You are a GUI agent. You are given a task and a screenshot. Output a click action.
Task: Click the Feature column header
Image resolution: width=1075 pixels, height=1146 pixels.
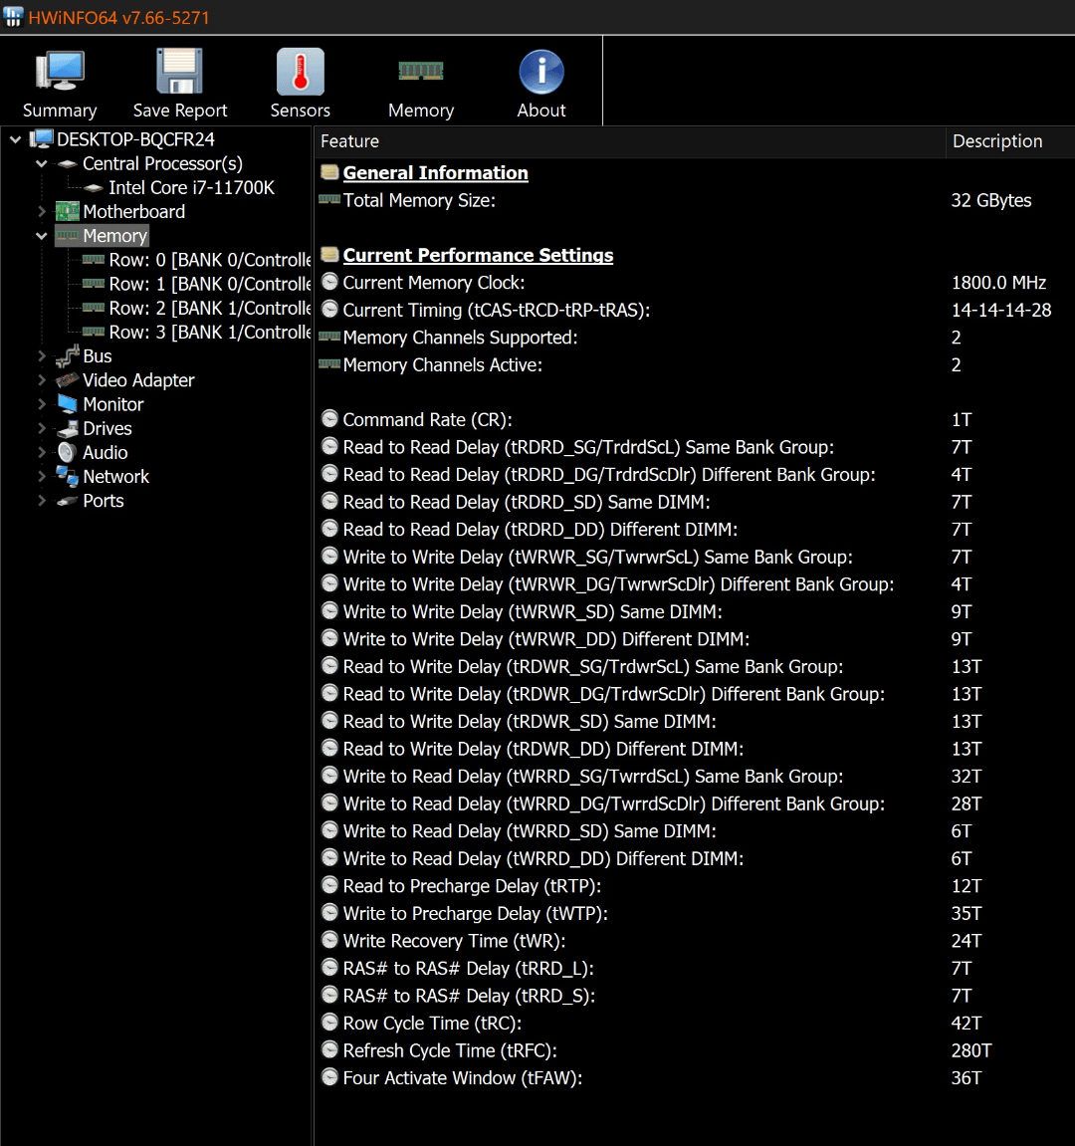tap(630, 141)
